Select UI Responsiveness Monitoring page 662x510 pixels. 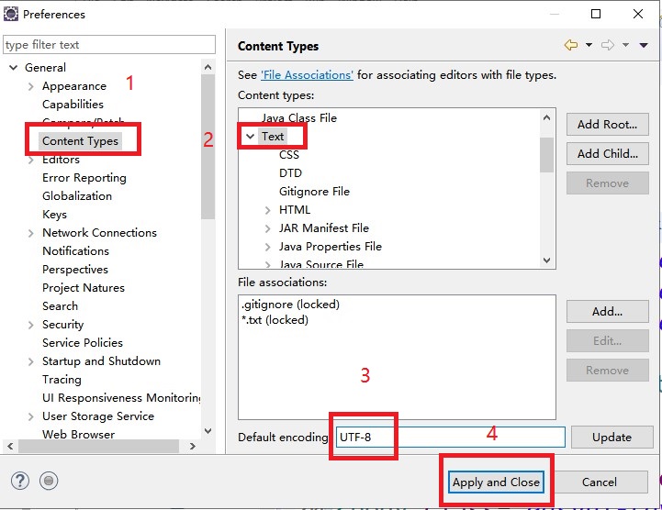[x=121, y=398]
